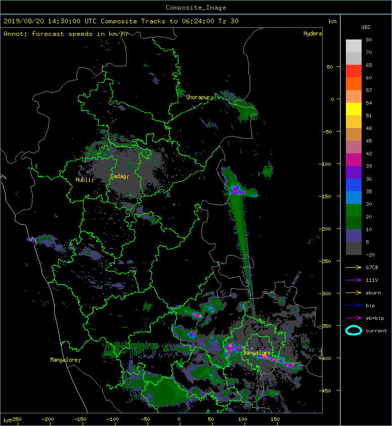Click the Hubli city label

[83, 180]
